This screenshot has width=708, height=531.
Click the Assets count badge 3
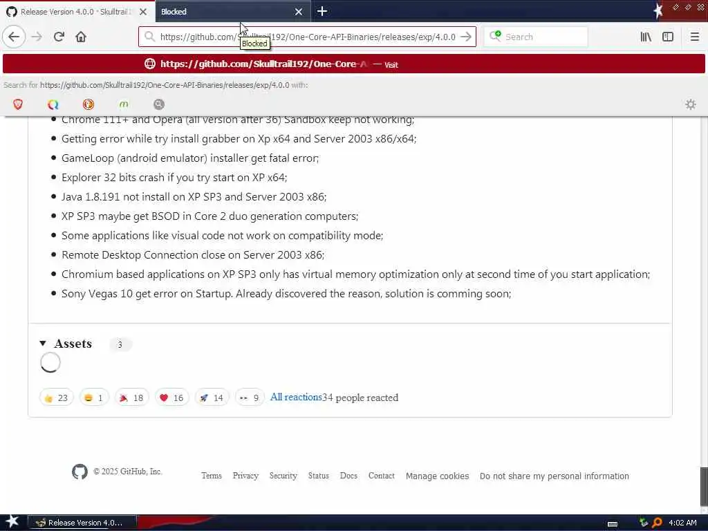pyautogui.click(x=120, y=344)
